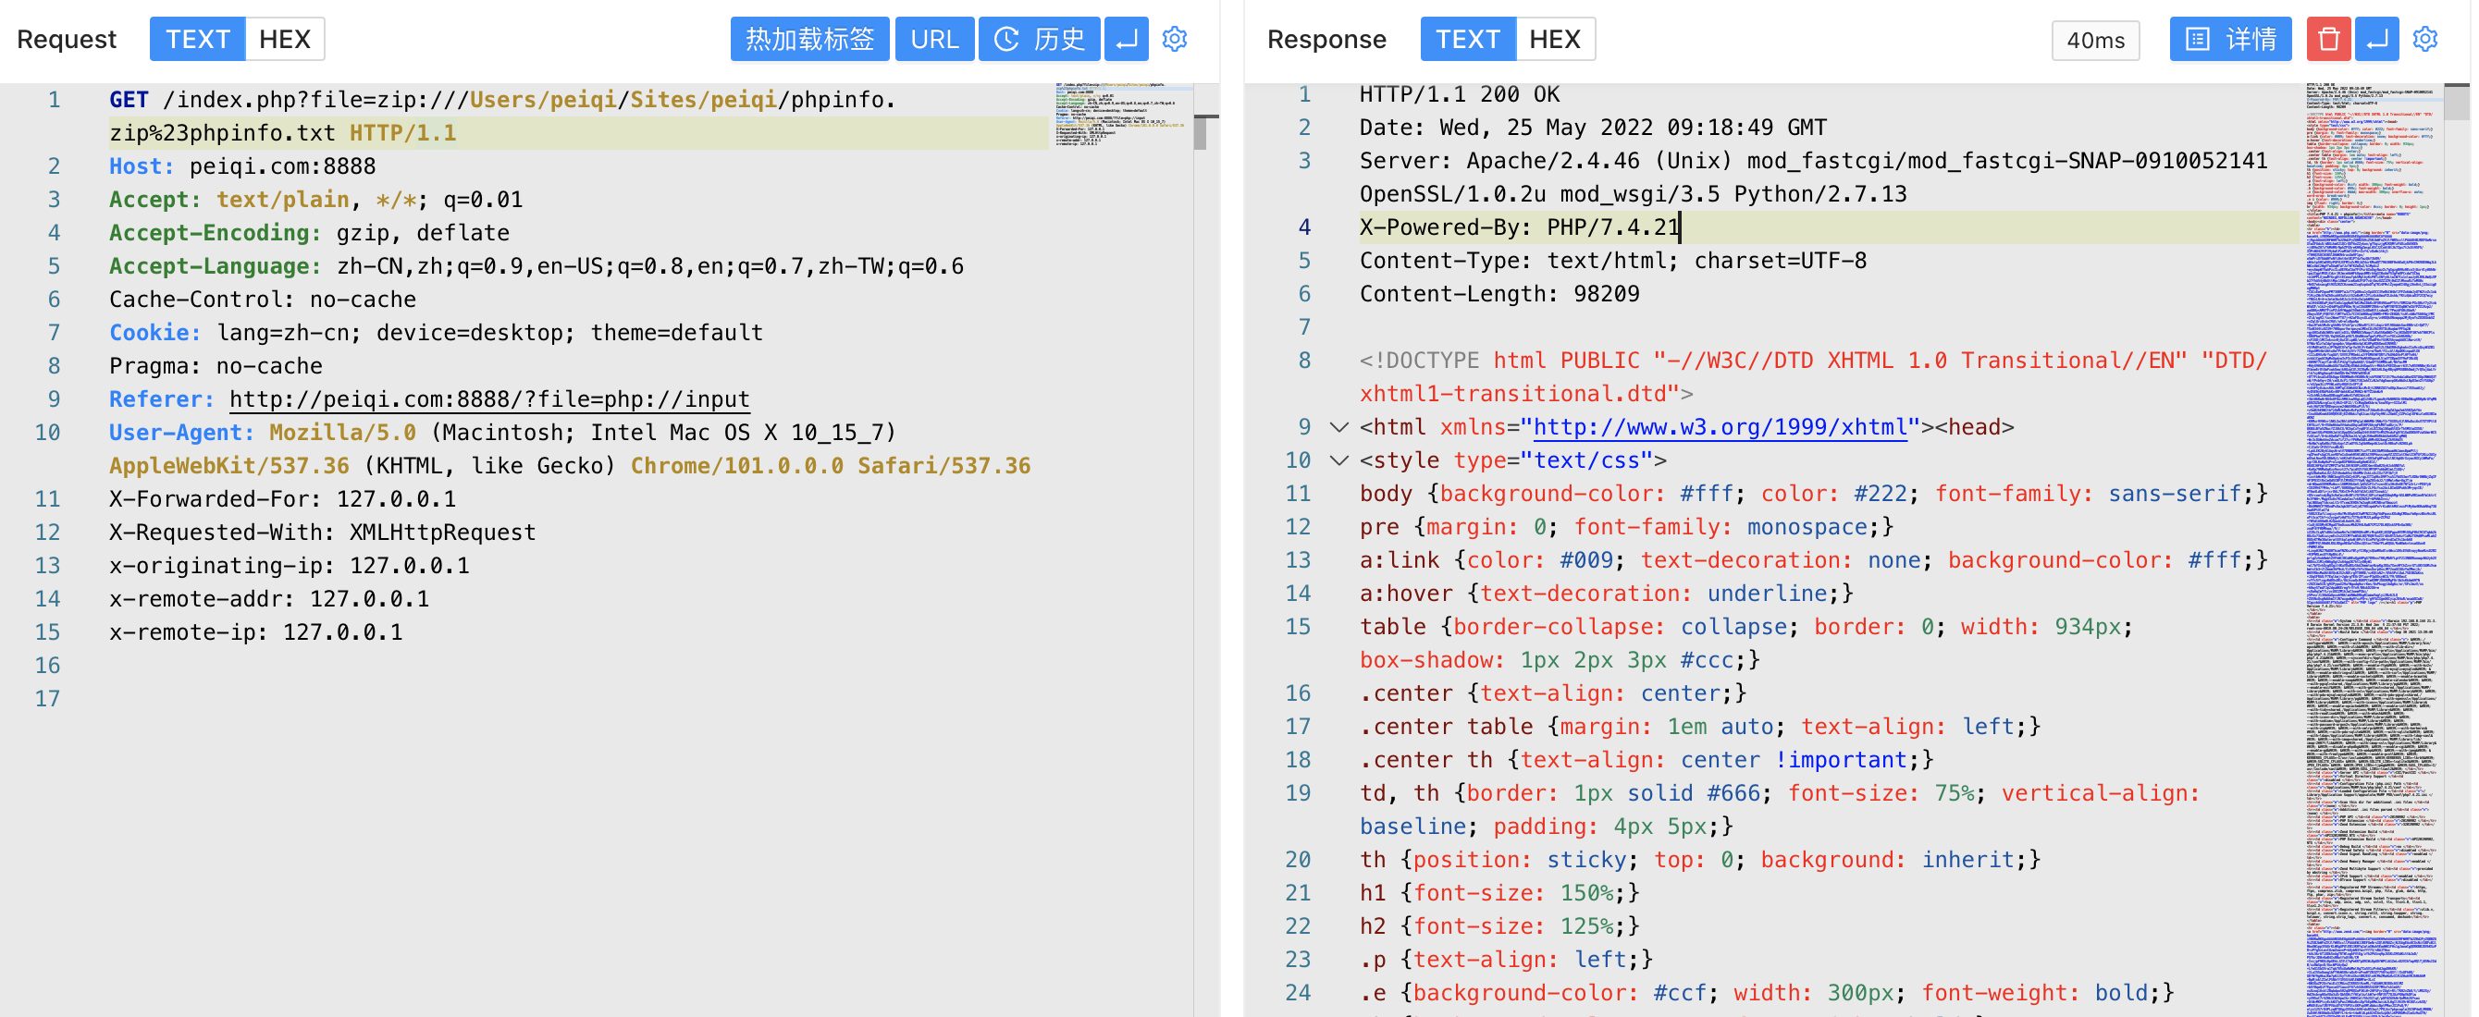This screenshot has height=1017, width=2479.
Task: Click the 40ms response time label
Action: click(2095, 41)
